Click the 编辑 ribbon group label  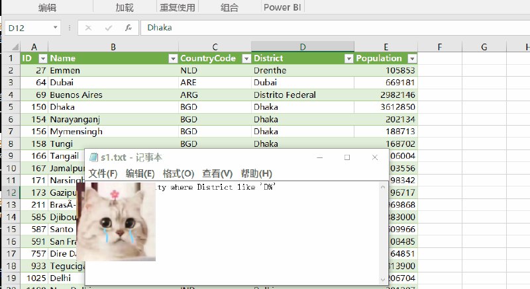coord(47,7)
